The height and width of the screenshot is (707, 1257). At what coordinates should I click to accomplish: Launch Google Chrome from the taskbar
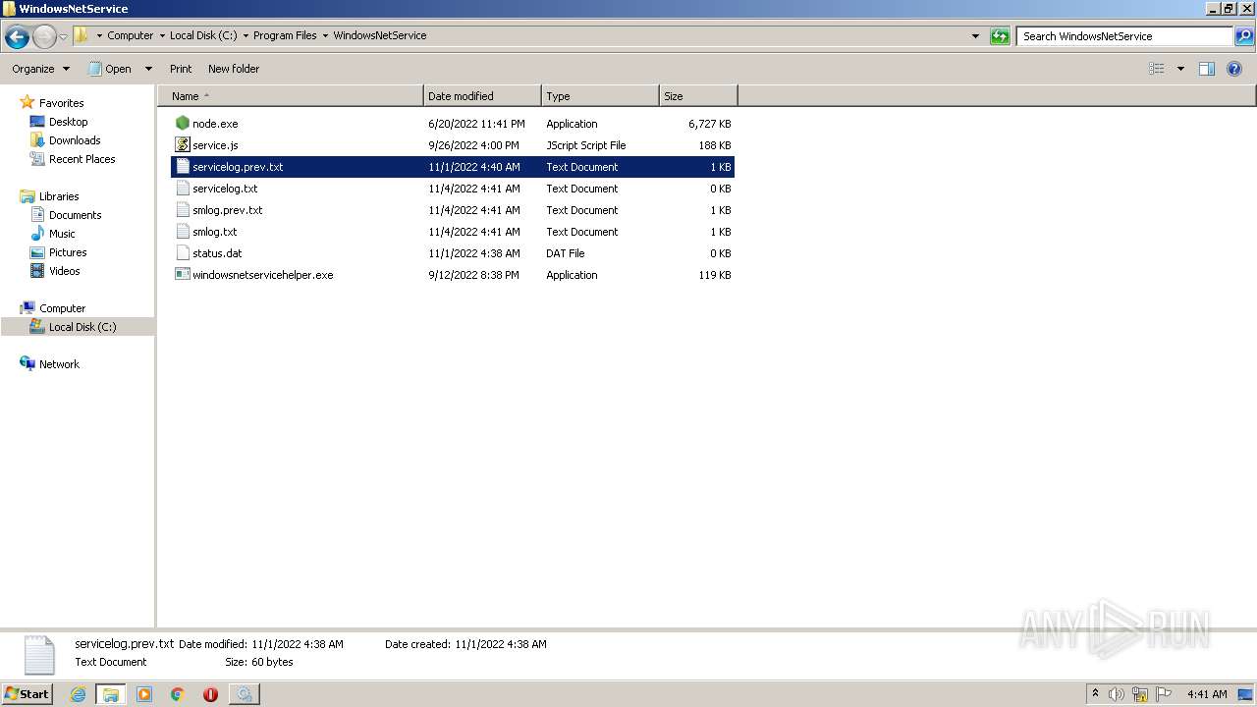[178, 694]
